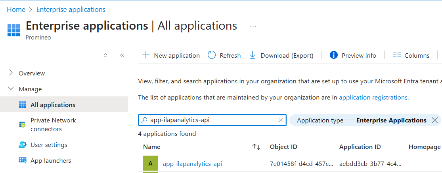The width and height of the screenshot is (442, 173).
Task: Click Manage section label
Action: click(30, 89)
